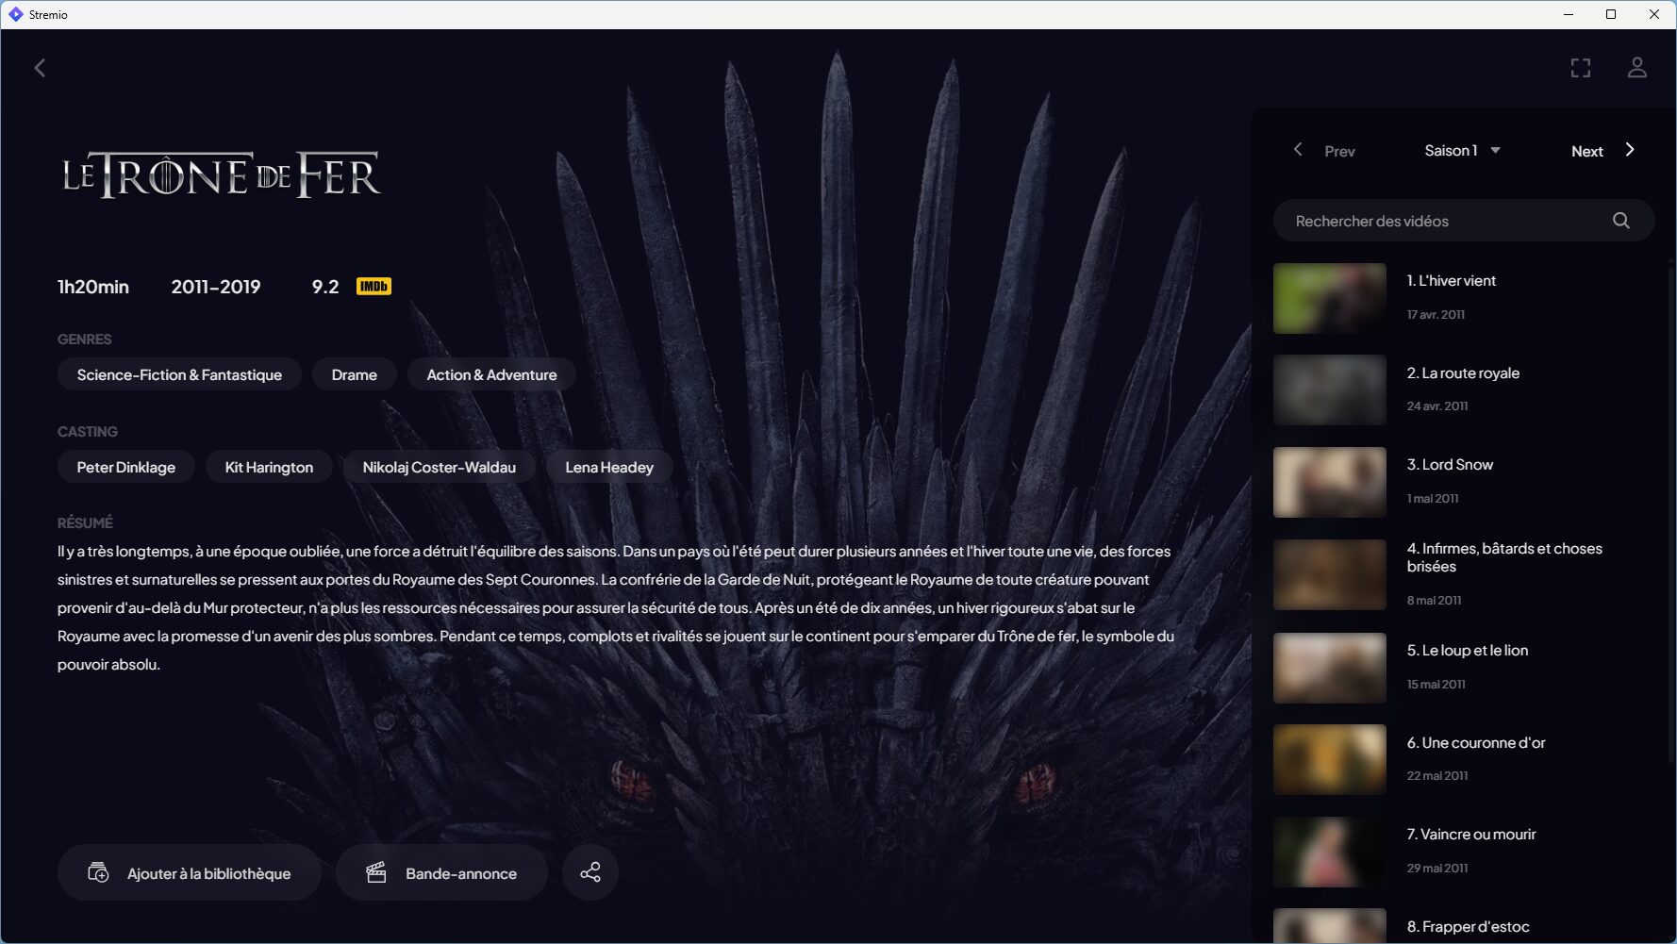Screen dimensions: 1677x944
Task: Click in Rechercher des vidéos field
Action: [x=1464, y=221]
